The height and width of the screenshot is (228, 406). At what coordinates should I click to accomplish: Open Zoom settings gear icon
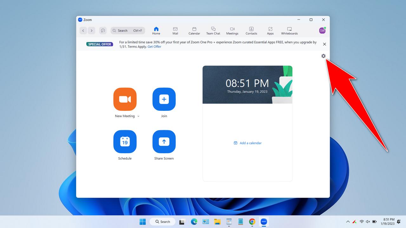pos(323,56)
